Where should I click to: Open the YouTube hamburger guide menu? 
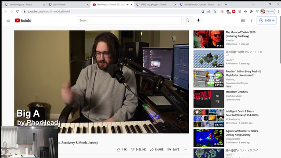[8, 21]
